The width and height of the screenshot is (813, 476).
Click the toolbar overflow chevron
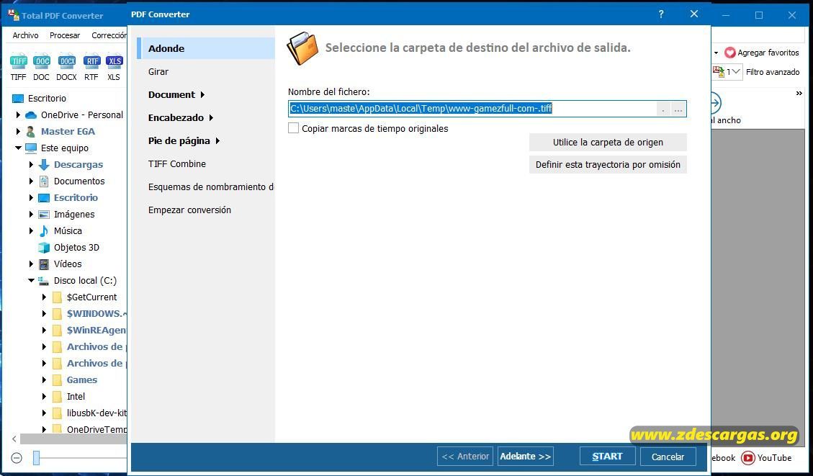(x=799, y=94)
